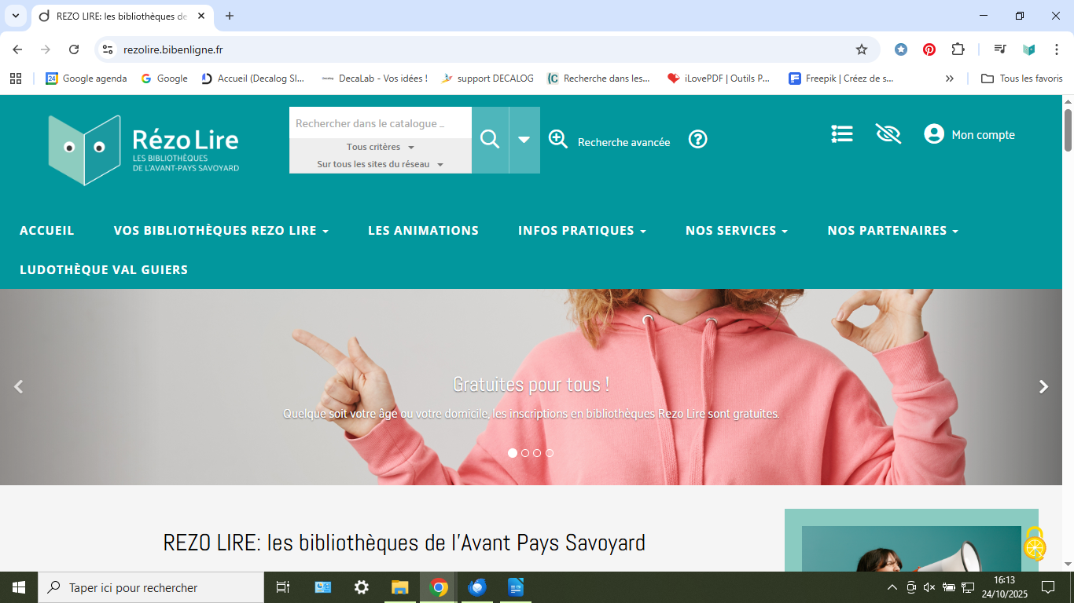Select the fourth carousel slide dot
Image resolution: width=1074 pixels, height=603 pixels.
550,453
